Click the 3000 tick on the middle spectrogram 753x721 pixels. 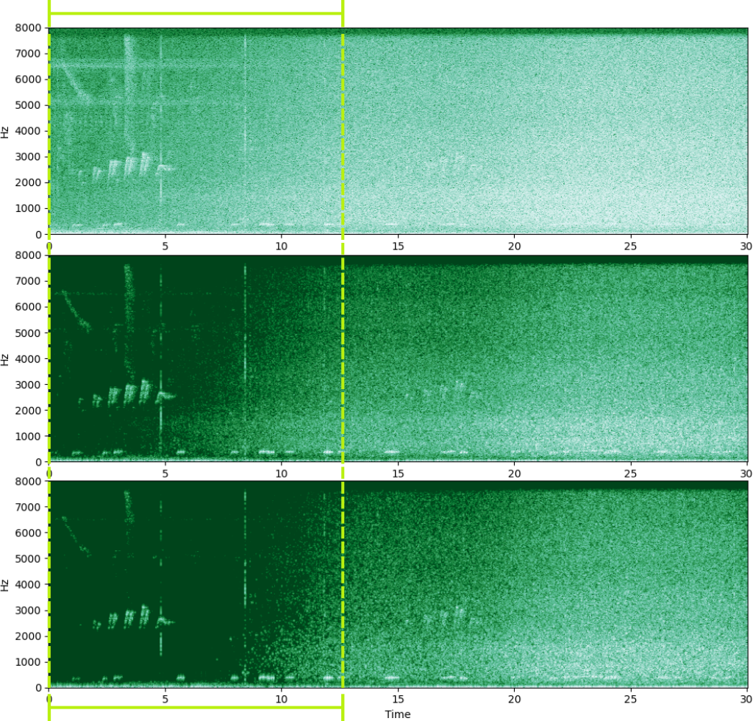click(29, 385)
